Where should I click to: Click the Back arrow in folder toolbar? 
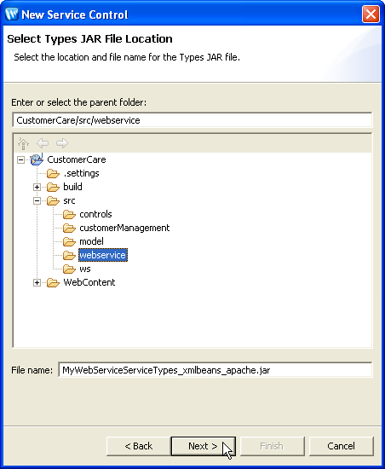[x=43, y=143]
